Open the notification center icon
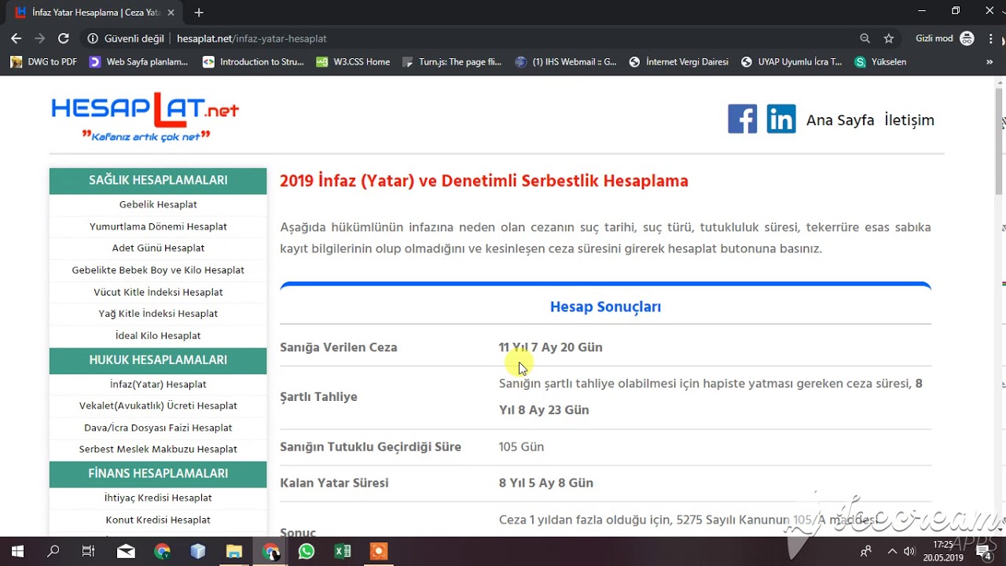This screenshot has width=1006, height=566. pos(985,551)
